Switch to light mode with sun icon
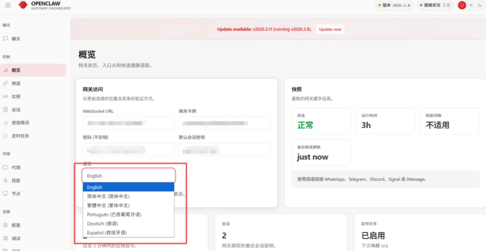Image resolution: width=486 pixels, height=251 pixels. (471, 5)
